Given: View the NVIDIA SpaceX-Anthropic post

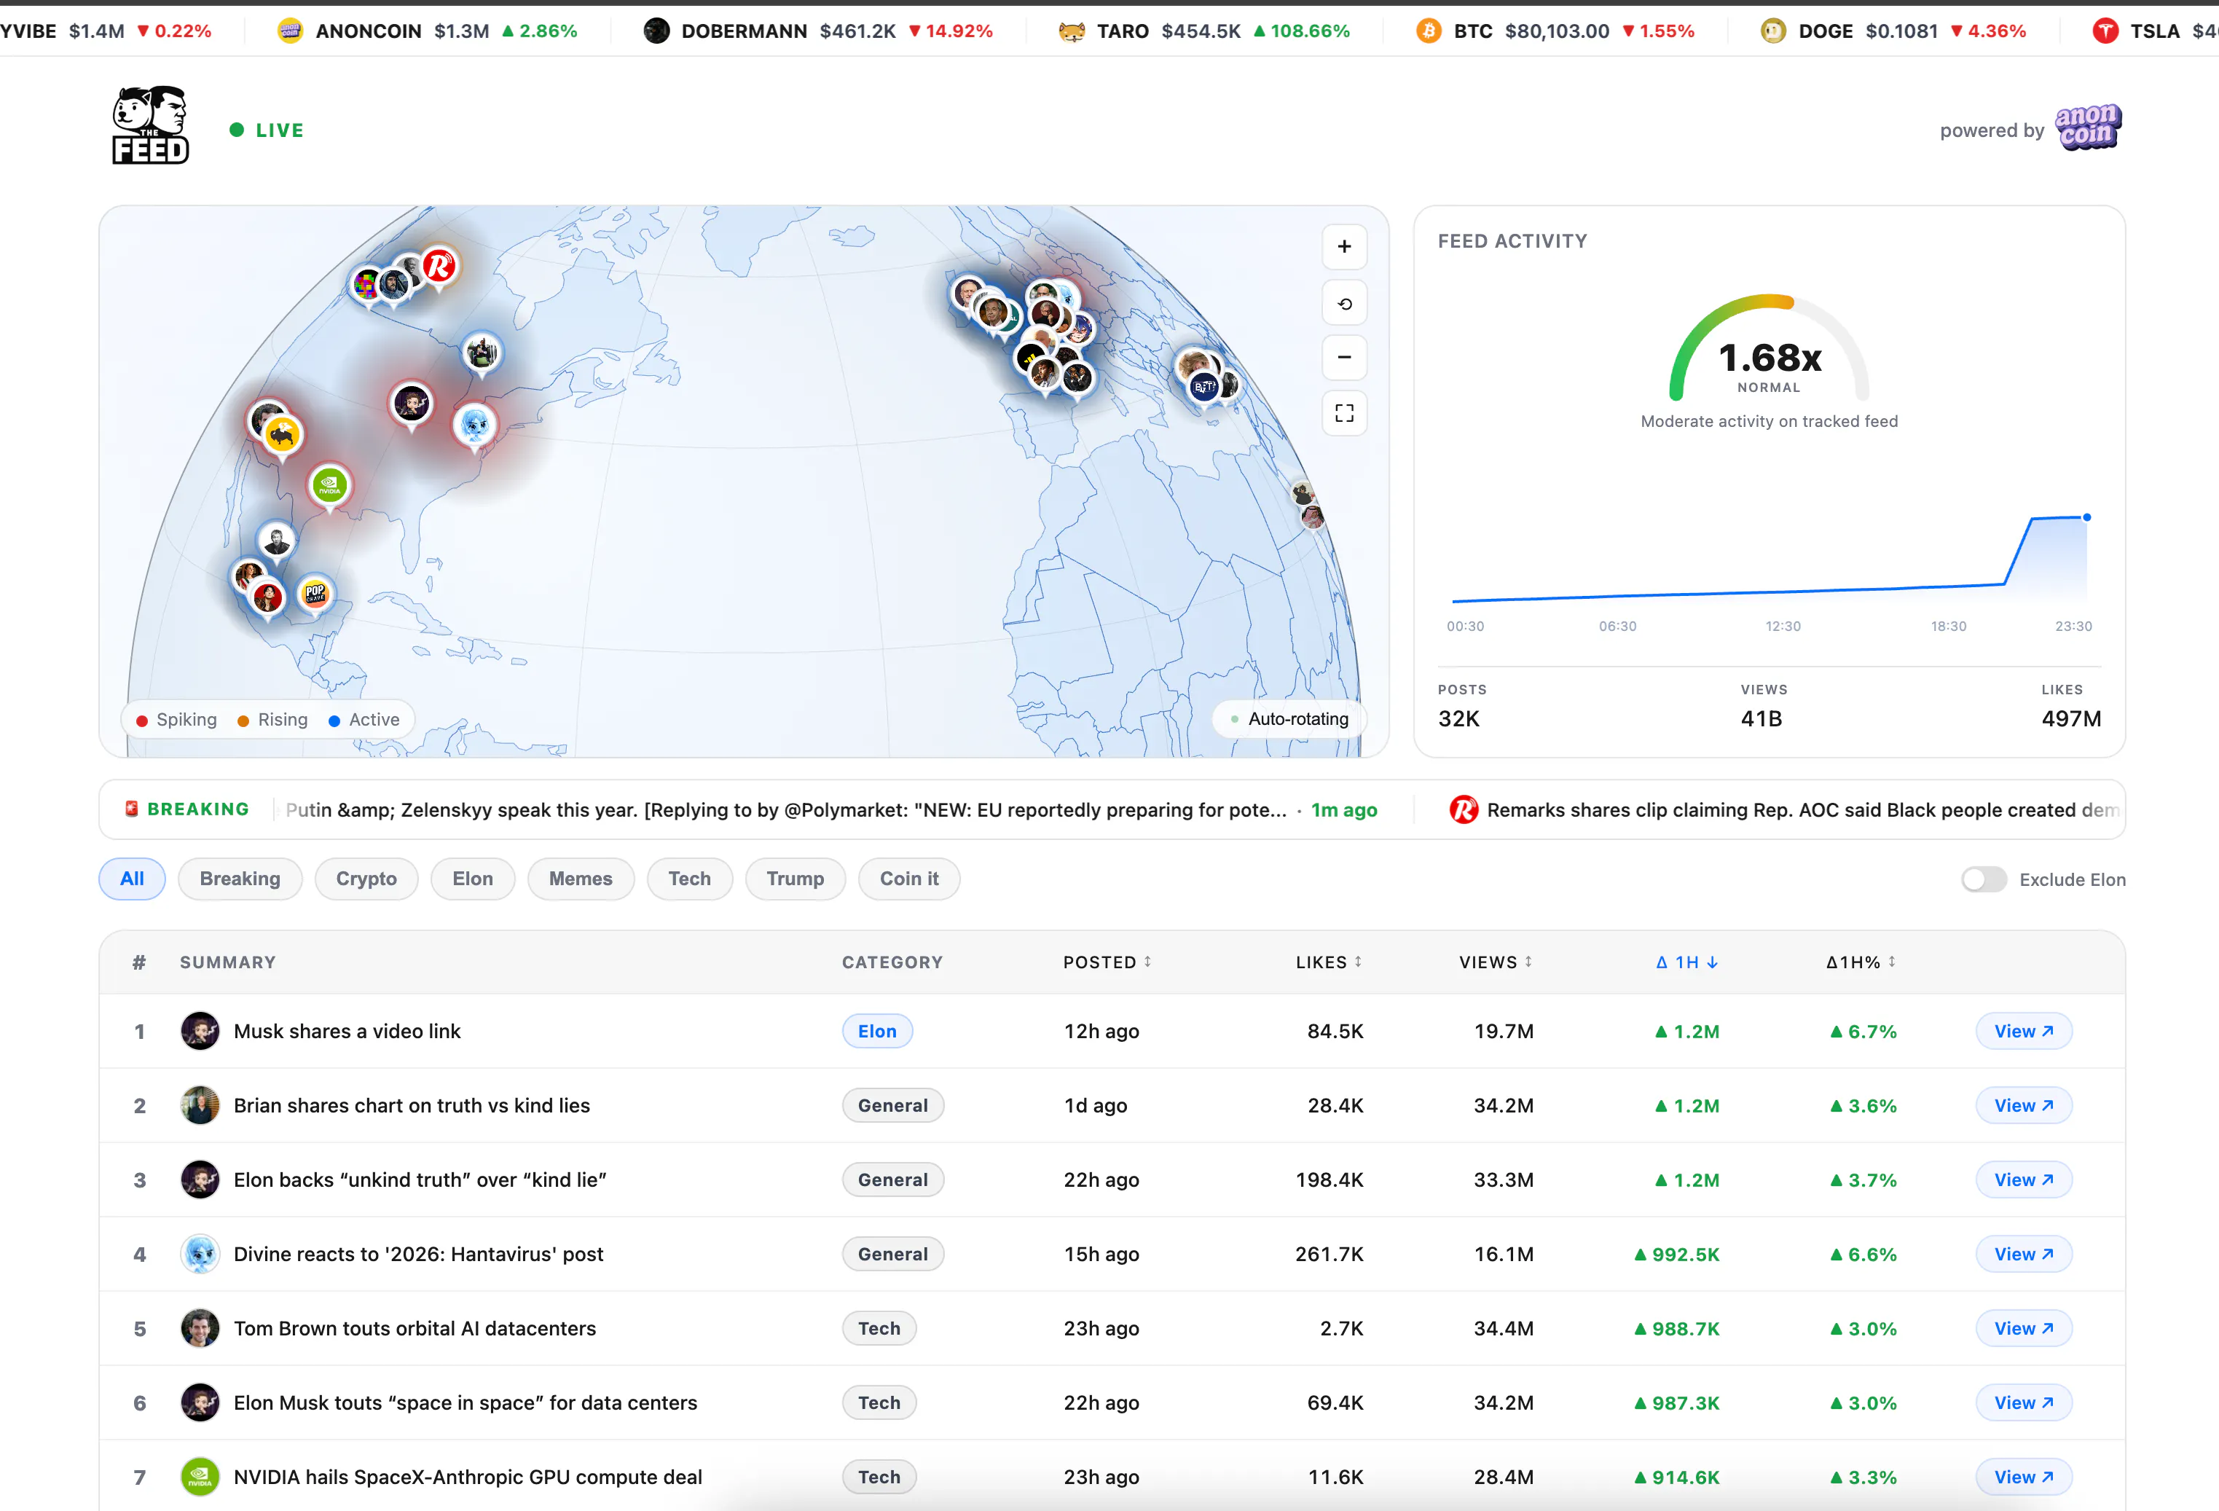Looking at the screenshot, I should (x=2023, y=1477).
